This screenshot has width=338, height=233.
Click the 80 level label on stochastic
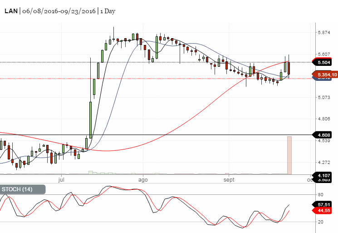point(321,194)
